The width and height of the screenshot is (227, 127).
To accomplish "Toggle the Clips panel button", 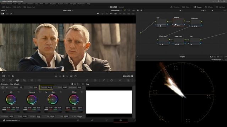I will [186, 7].
